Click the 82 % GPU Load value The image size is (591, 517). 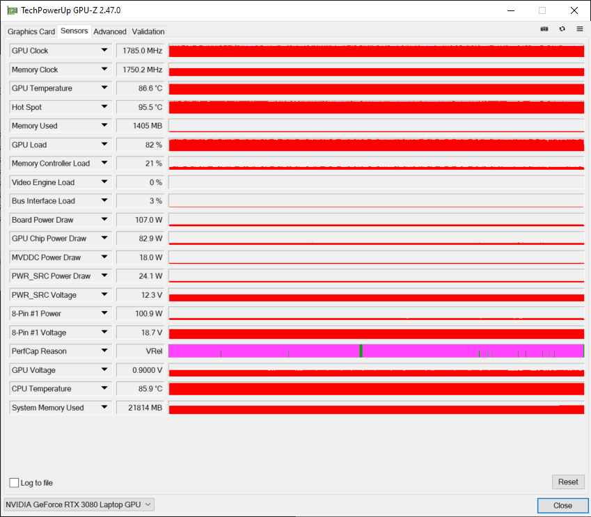tap(141, 145)
